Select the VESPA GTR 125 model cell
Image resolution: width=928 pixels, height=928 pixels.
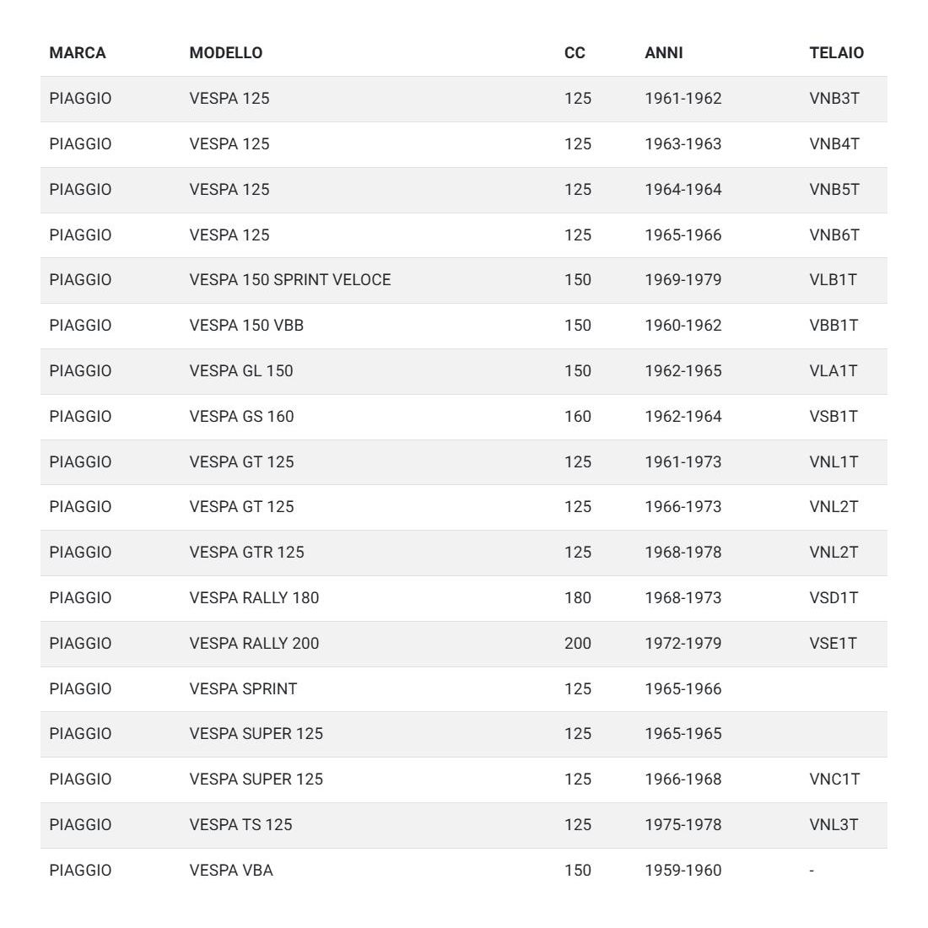click(x=246, y=553)
